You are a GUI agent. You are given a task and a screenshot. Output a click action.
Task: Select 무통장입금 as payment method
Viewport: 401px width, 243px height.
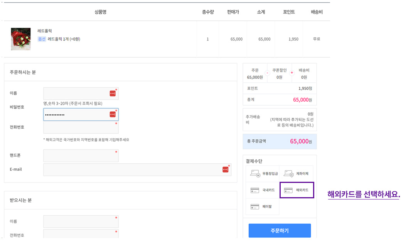point(270,174)
